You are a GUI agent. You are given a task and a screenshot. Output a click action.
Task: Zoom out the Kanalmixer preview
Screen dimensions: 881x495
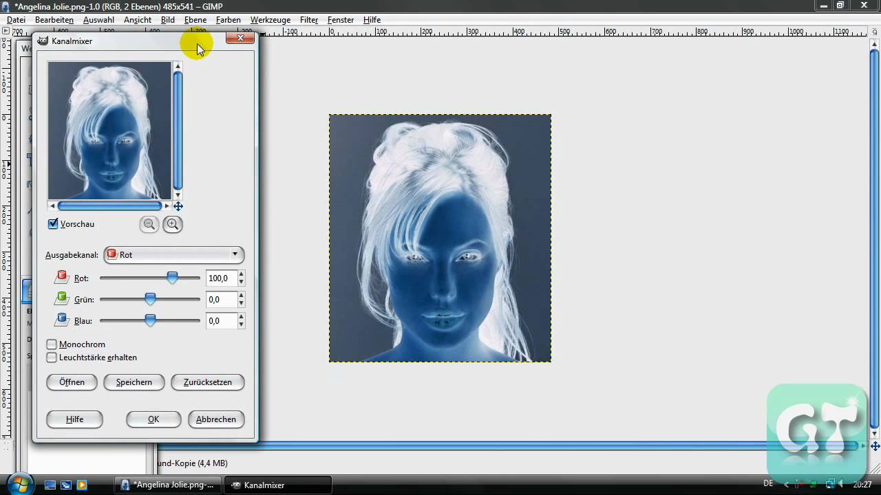point(149,224)
